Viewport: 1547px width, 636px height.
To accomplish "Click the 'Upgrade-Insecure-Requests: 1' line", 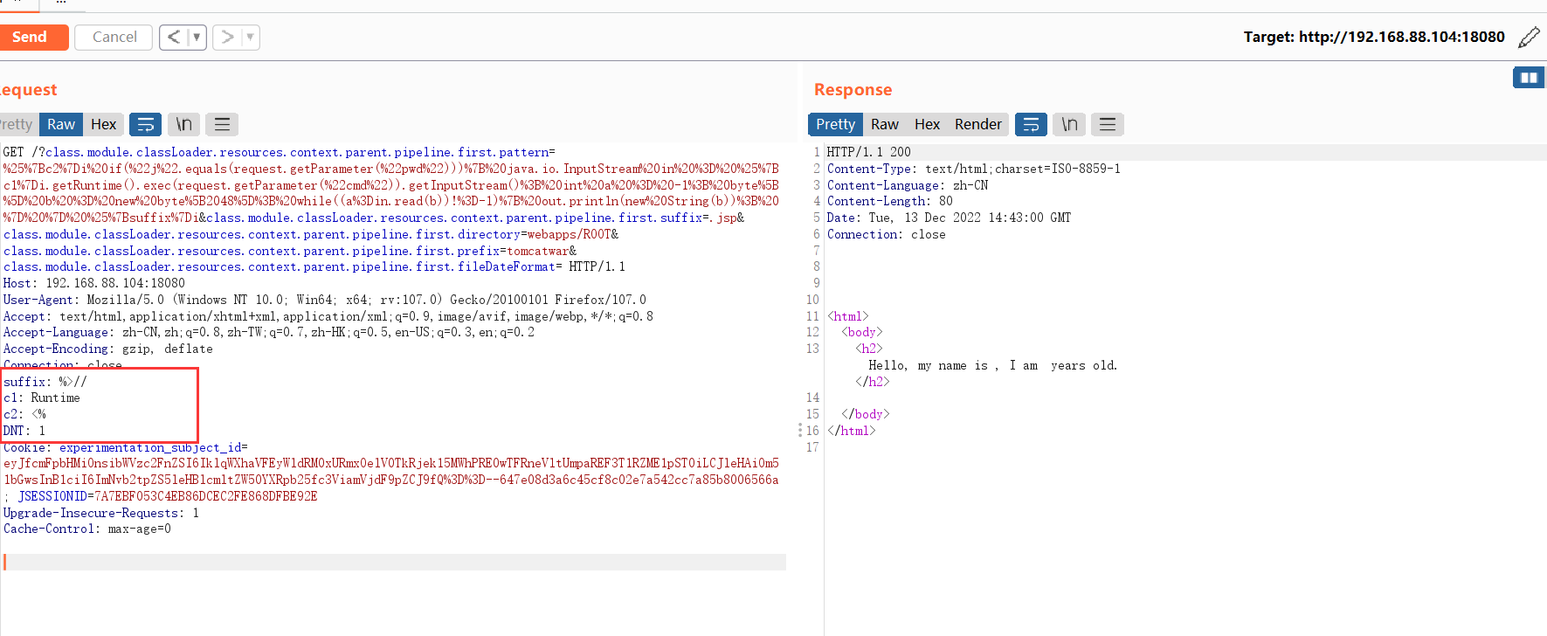I will tap(101, 513).
